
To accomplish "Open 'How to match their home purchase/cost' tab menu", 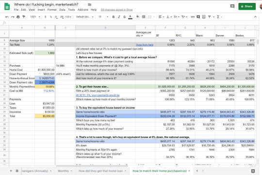I will coord(189,171).
